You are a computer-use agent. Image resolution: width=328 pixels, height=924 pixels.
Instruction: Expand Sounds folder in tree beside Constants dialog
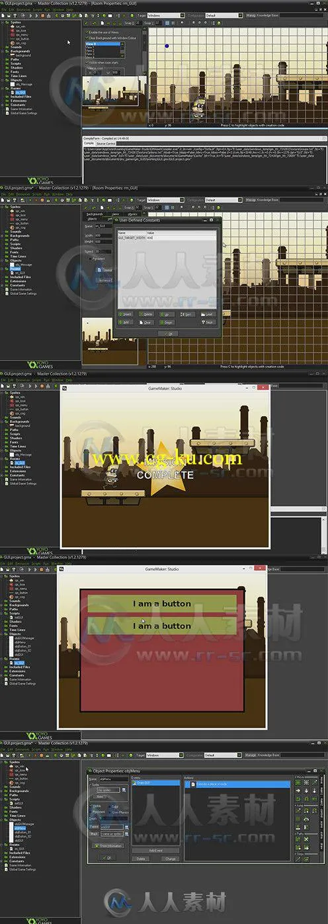[x=14, y=231]
